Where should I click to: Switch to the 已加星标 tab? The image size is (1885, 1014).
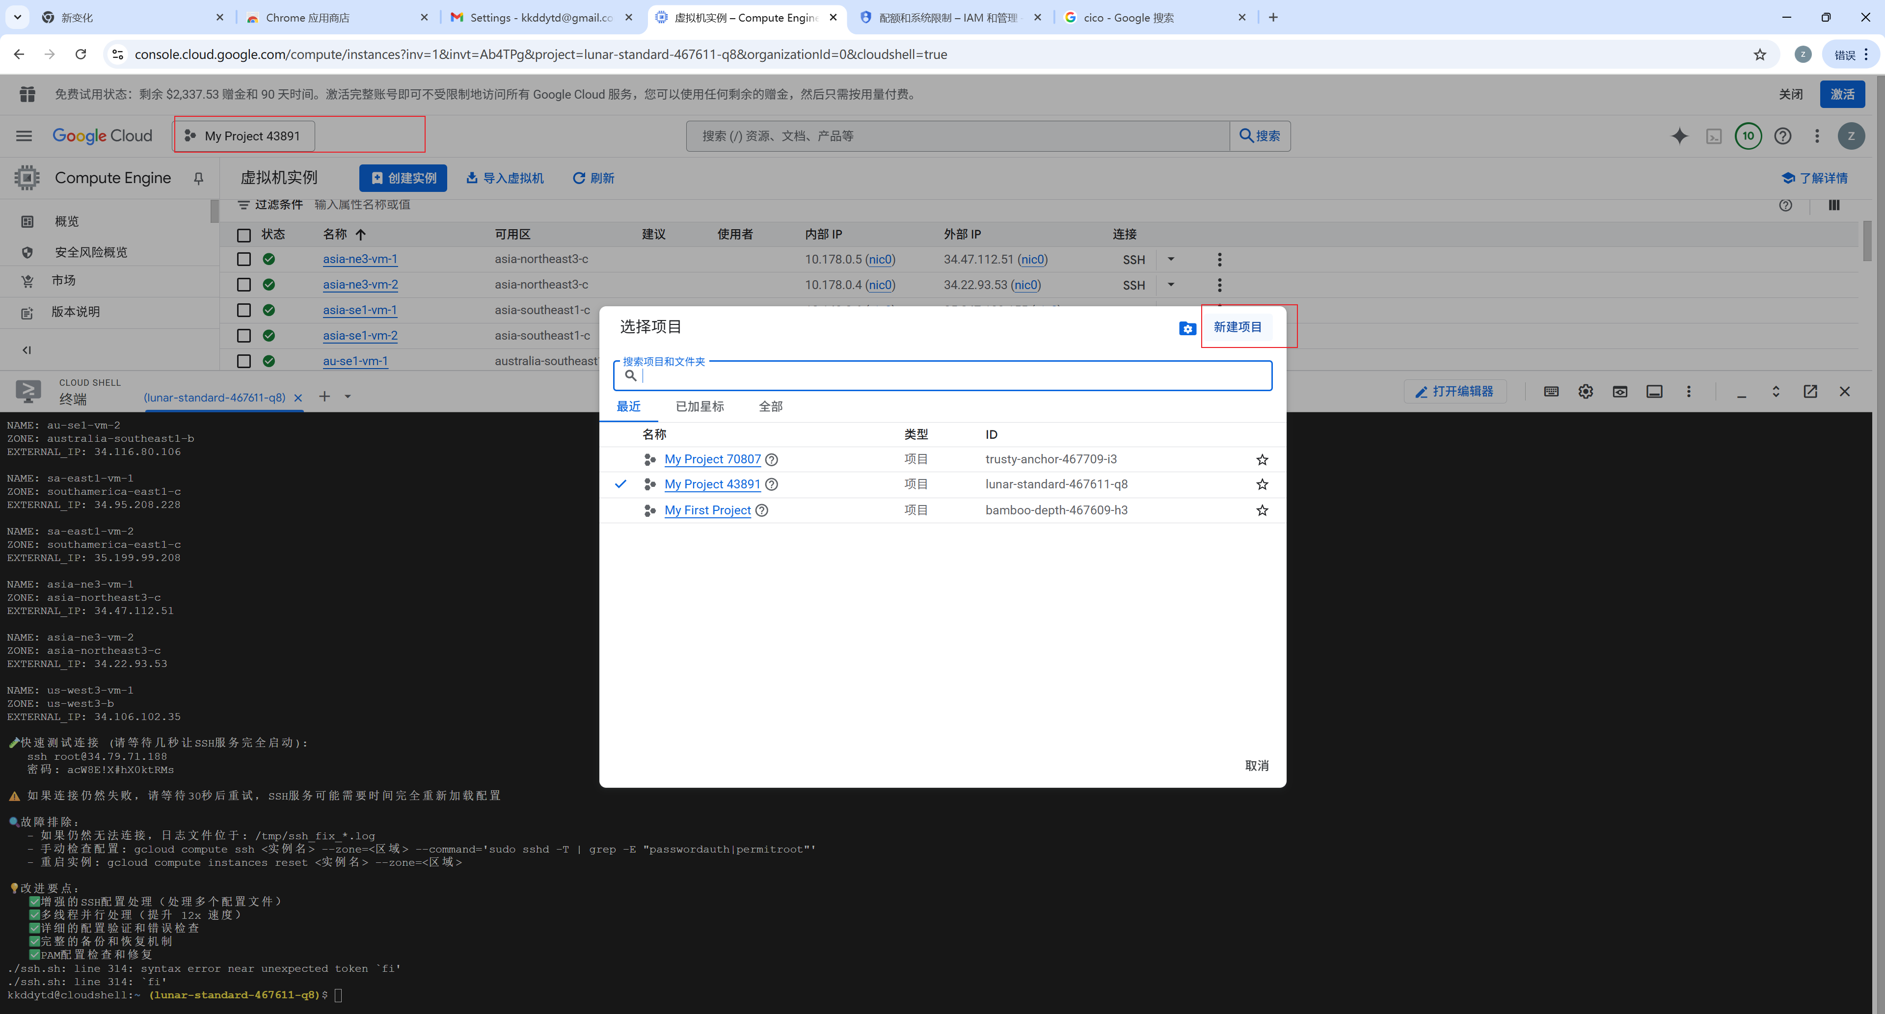(x=700, y=407)
